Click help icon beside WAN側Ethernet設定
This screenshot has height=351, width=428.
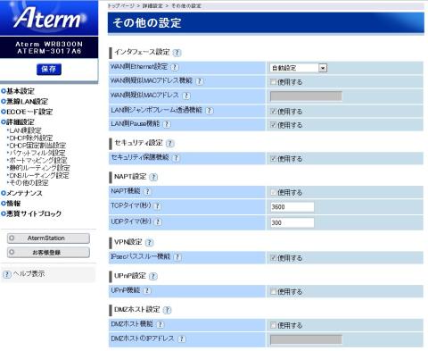175,67
